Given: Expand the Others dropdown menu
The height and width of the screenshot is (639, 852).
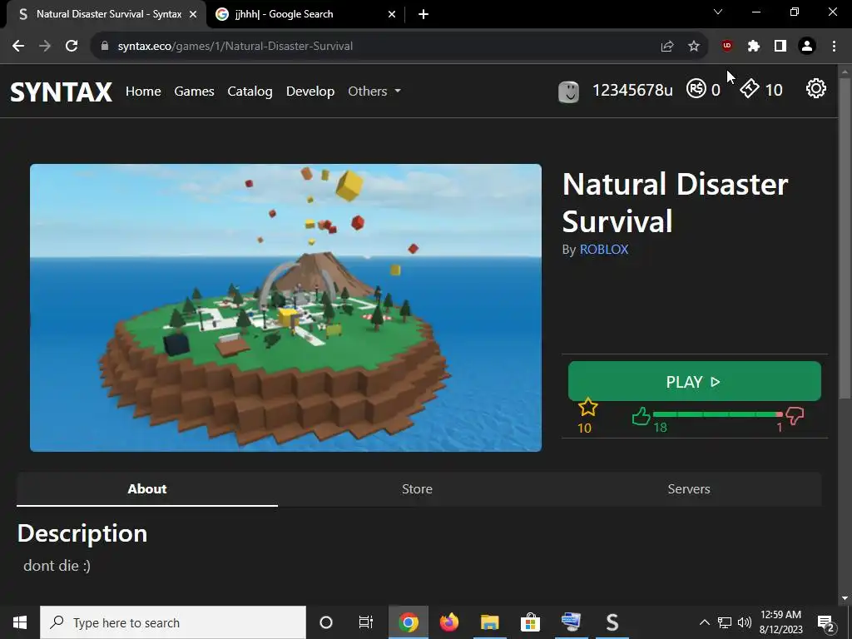Looking at the screenshot, I should point(374,92).
